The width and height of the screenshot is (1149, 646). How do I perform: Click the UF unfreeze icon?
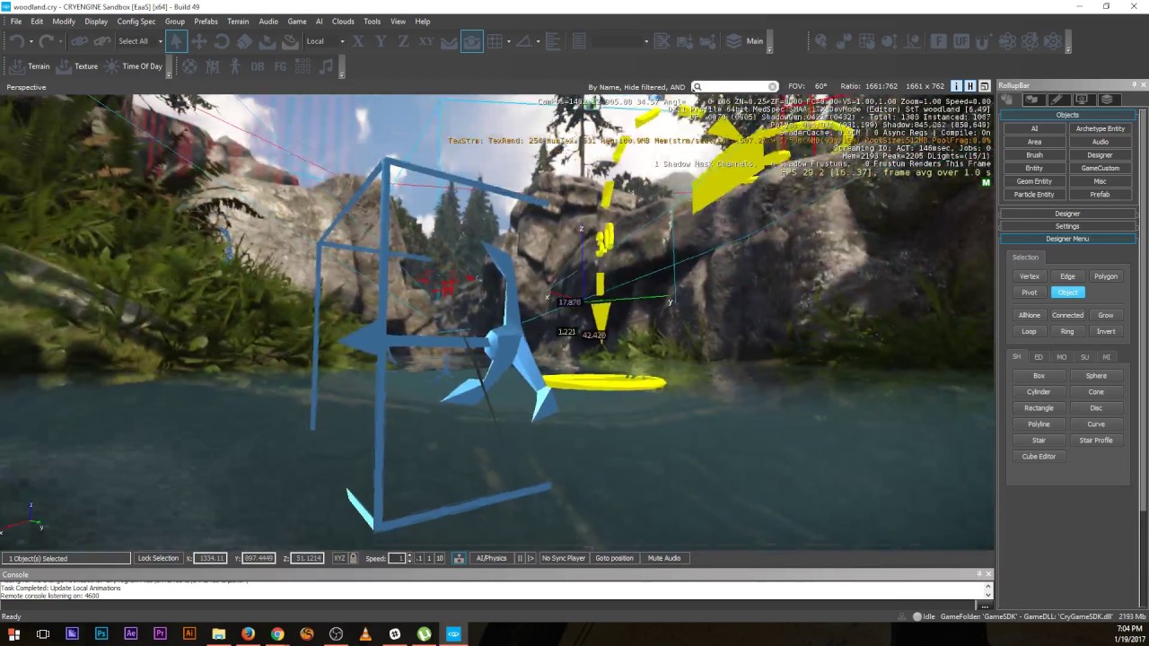pos(961,41)
